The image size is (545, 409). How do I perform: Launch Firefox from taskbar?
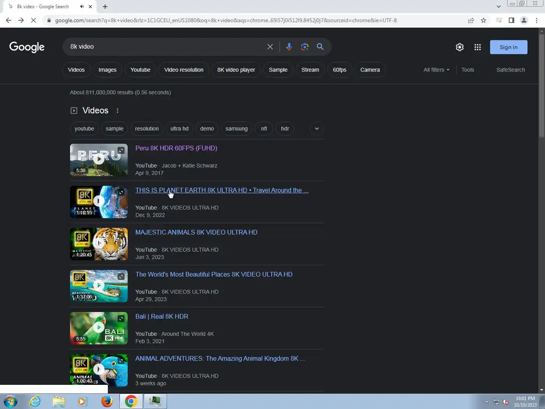[107, 401]
